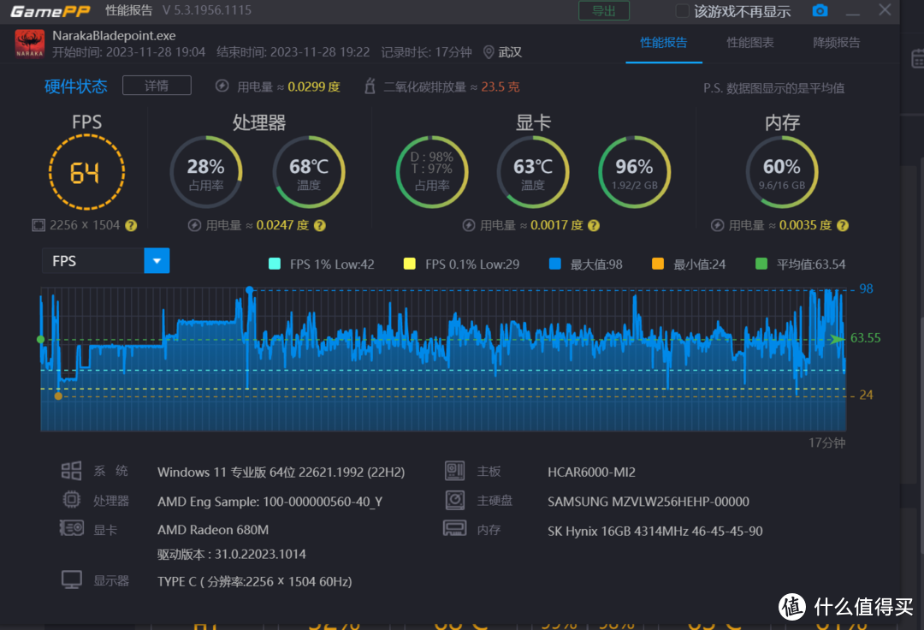This screenshot has width=924, height=630.
Task: Click the help icon after graphics 0.0017 度
Action: pyautogui.click(x=594, y=225)
